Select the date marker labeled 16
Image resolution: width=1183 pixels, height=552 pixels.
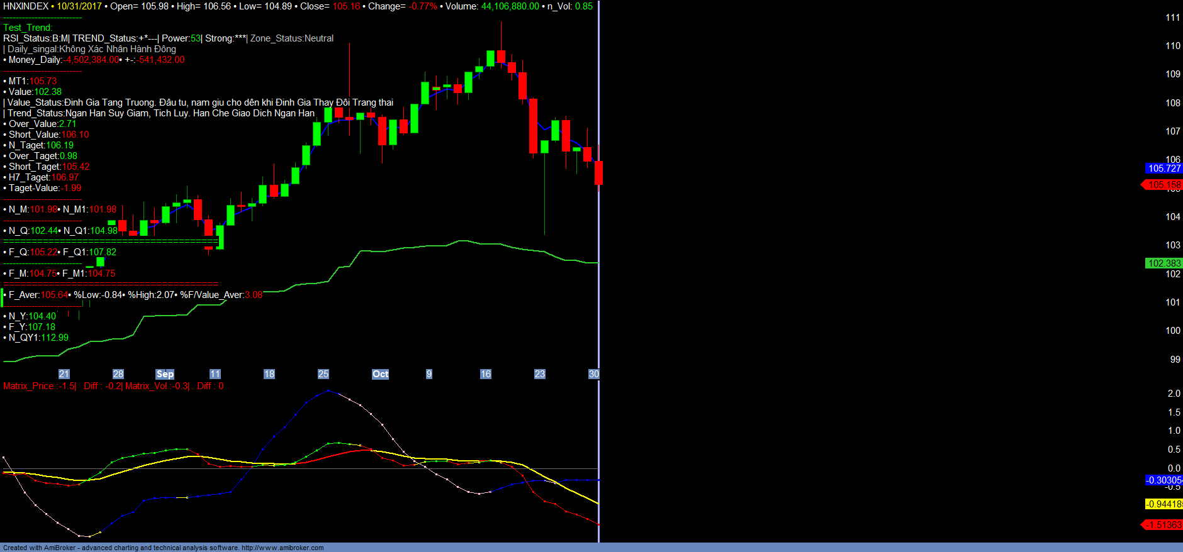click(x=485, y=374)
